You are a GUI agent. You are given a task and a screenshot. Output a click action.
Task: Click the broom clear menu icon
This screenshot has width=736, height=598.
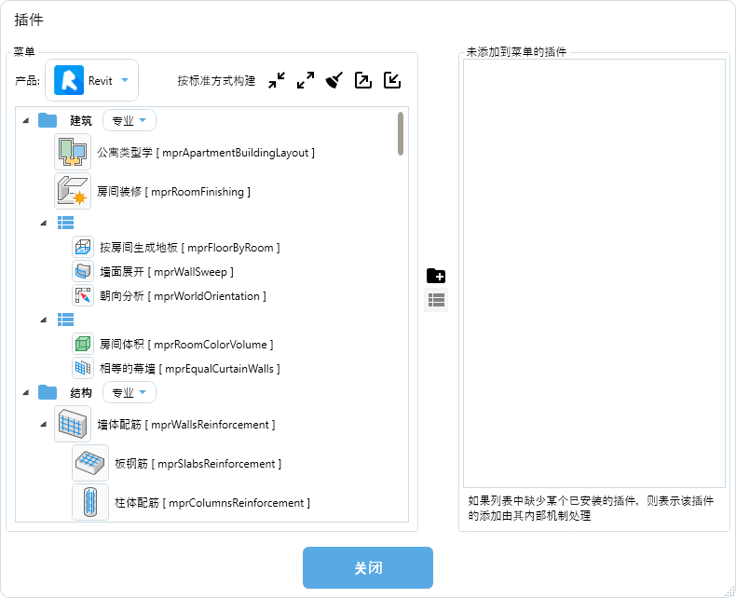pyautogui.click(x=334, y=81)
